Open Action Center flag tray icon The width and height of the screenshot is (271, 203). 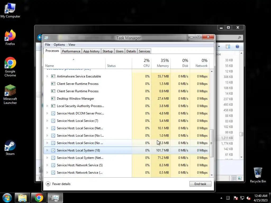[x=236, y=198]
